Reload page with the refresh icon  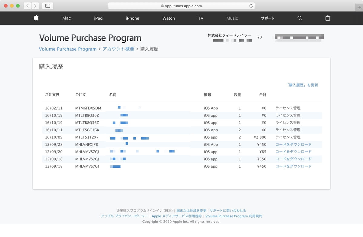pos(251,6)
